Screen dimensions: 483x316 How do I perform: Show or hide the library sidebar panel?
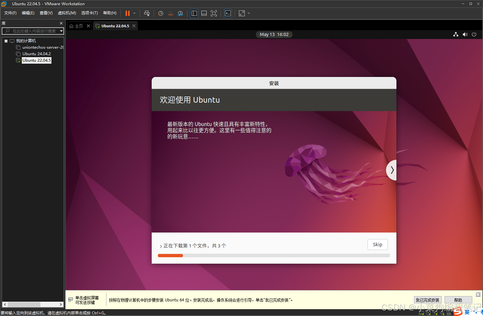(194, 13)
